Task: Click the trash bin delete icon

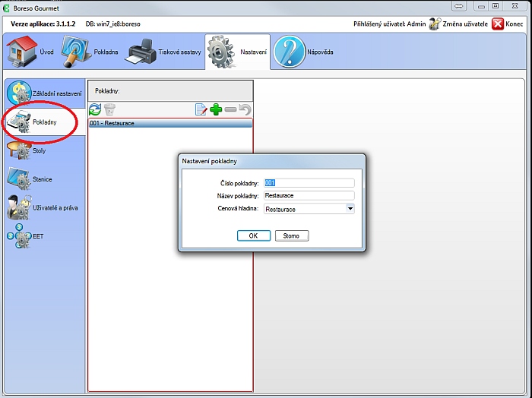Action: point(109,110)
